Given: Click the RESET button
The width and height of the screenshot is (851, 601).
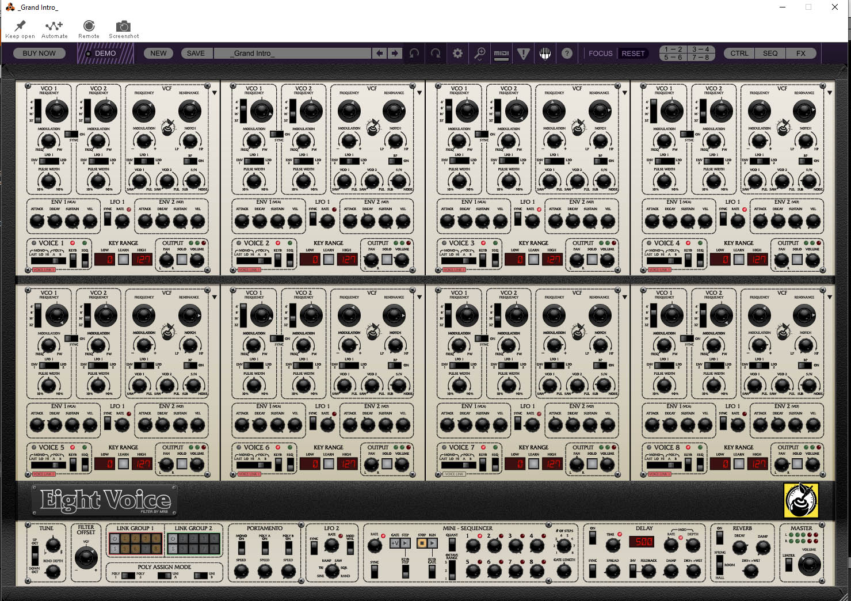Looking at the screenshot, I should (633, 54).
